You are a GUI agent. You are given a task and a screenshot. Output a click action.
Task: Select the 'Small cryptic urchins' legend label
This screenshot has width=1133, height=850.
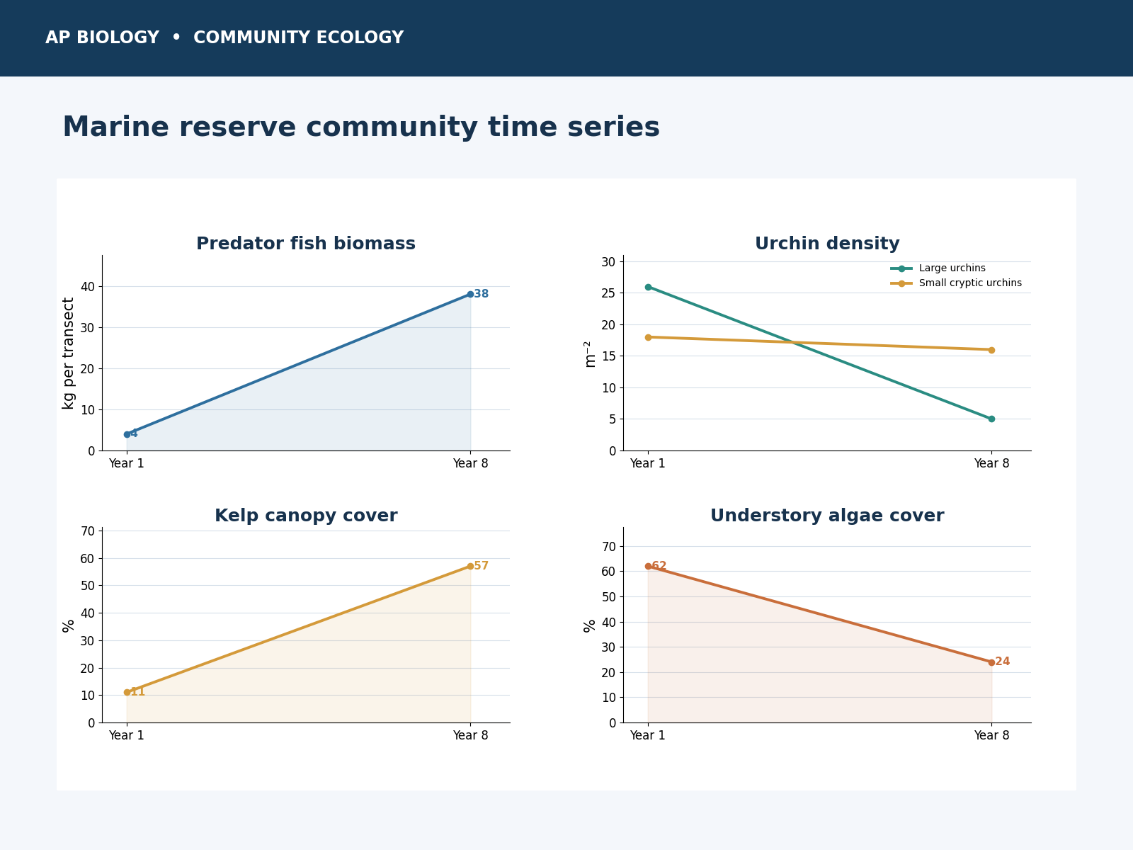pos(970,283)
